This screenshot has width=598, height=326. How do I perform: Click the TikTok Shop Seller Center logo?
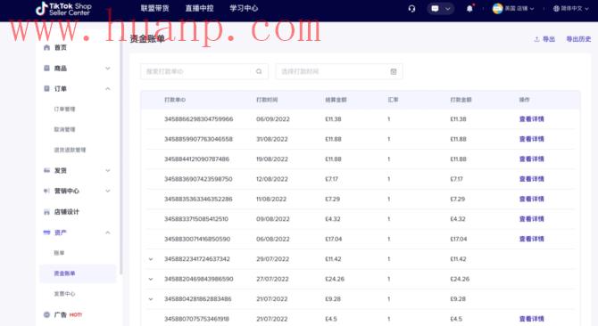[x=63, y=9]
